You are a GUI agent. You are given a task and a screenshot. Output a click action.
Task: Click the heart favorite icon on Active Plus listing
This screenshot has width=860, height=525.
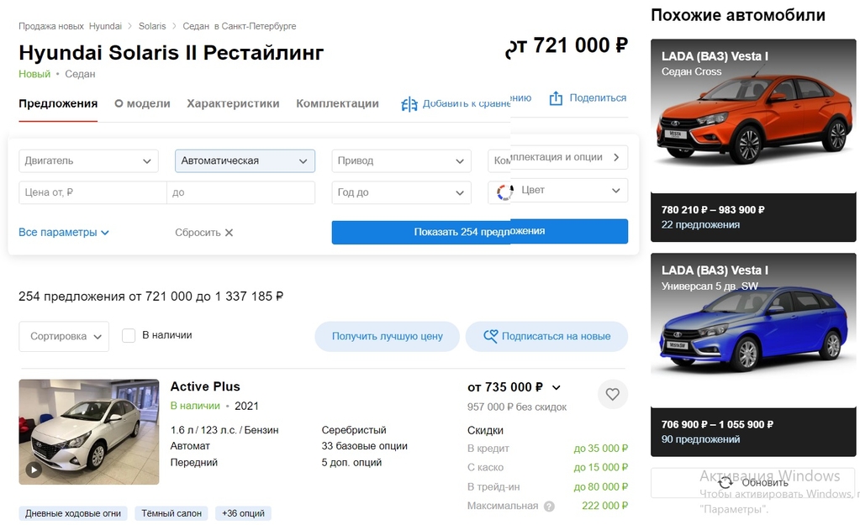point(612,394)
